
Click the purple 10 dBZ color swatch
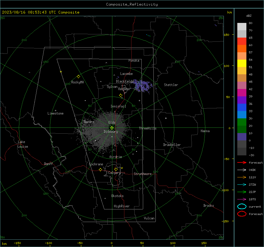(x=242, y=137)
